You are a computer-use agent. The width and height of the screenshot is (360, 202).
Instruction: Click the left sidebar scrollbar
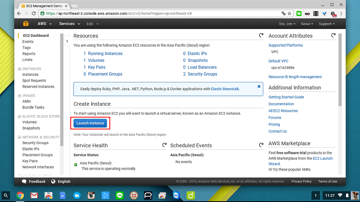click(x=62, y=90)
